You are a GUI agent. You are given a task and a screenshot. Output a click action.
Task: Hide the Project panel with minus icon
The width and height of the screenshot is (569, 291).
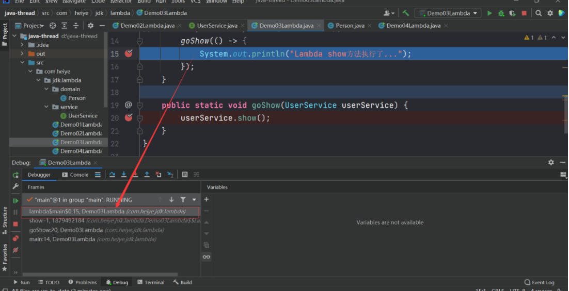[102, 26]
